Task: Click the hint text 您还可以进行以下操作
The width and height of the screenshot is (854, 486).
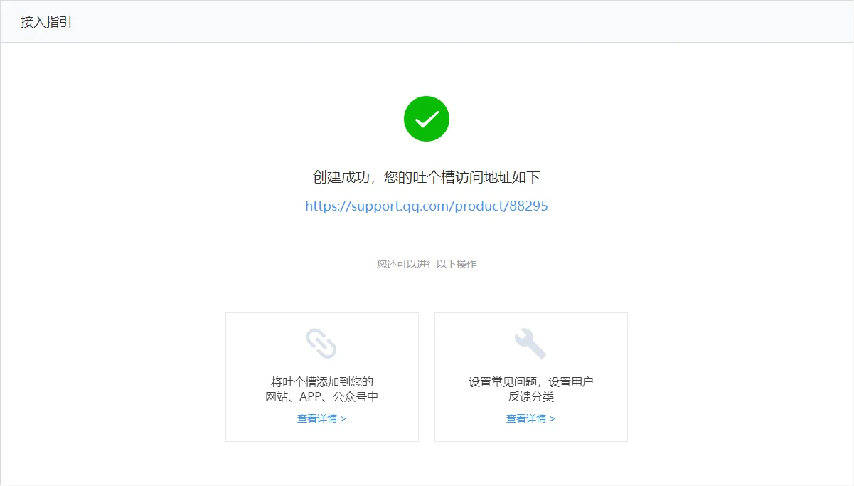Action: click(x=426, y=263)
